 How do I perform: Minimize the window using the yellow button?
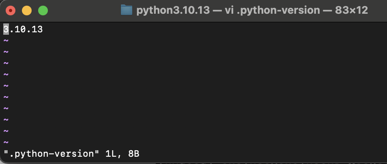click(27, 11)
